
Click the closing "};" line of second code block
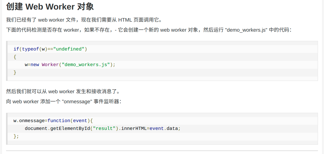coord(16,136)
